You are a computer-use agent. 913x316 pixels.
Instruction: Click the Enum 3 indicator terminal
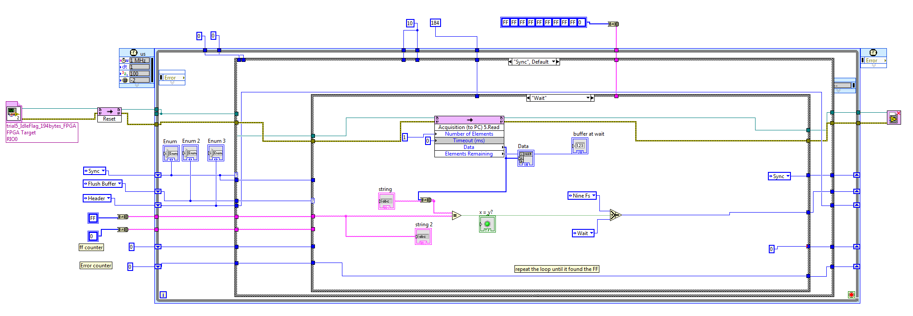(216, 153)
